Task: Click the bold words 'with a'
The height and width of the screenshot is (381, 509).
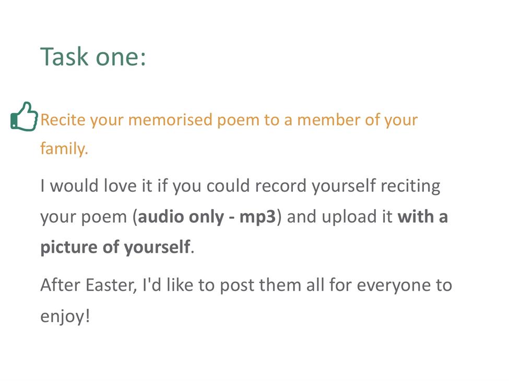Action: coord(423,216)
